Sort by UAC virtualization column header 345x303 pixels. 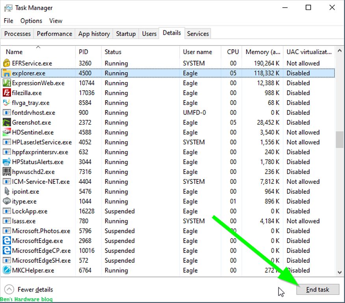point(309,52)
